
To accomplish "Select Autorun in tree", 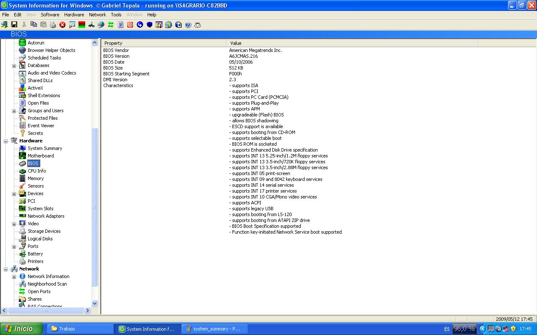I will tap(36, 43).
